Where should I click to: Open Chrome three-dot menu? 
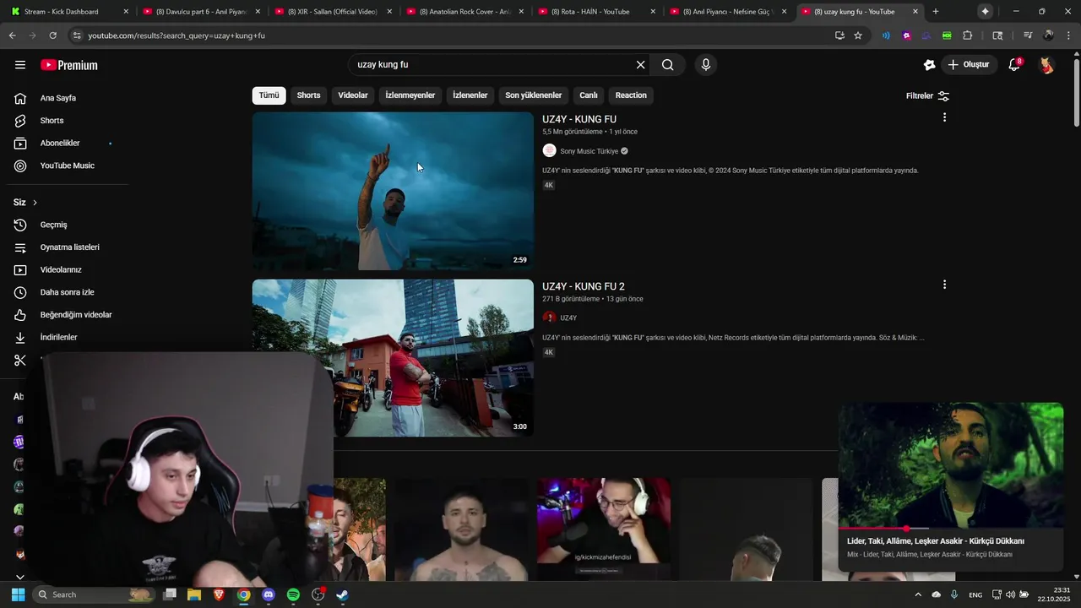pyautogui.click(x=1068, y=35)
